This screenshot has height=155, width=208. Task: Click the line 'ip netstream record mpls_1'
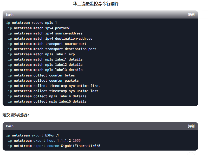[x=31, y=23]
